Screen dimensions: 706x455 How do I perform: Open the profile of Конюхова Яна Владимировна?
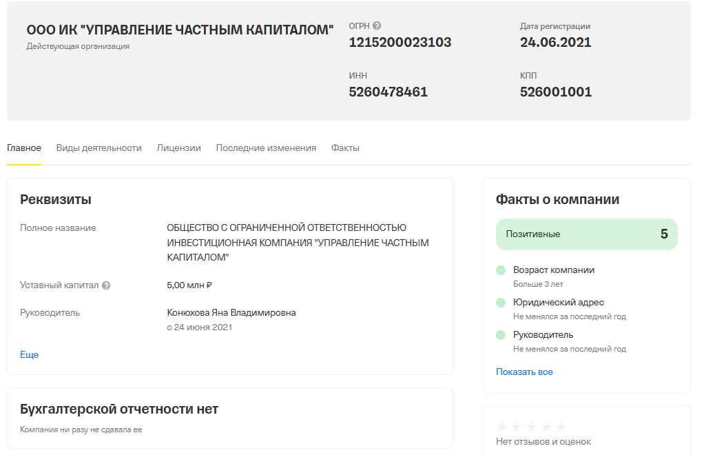coord(231,312)
